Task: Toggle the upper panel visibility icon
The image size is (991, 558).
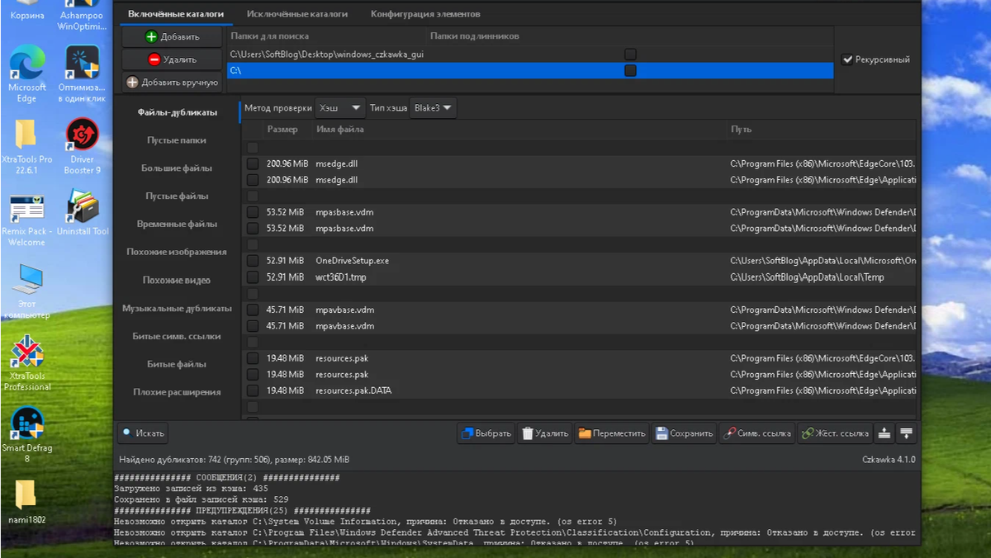Action: (x=884, y=433)
